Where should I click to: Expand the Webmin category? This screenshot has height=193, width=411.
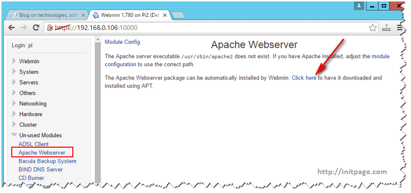pyautogui.click(x=29, y=61)
